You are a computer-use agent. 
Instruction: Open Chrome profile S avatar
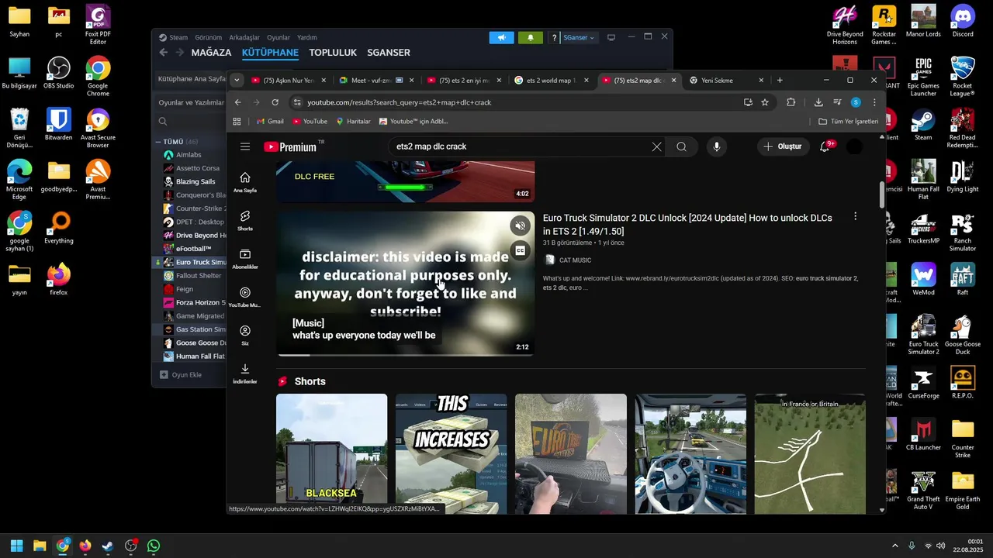[x=856, y=102]
